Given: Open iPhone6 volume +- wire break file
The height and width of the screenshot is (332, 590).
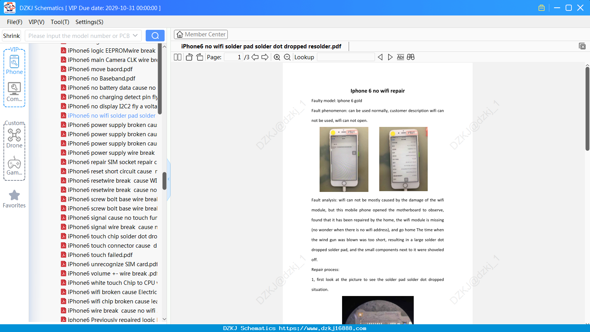Looking at the screenshot, I should point(108,274).
